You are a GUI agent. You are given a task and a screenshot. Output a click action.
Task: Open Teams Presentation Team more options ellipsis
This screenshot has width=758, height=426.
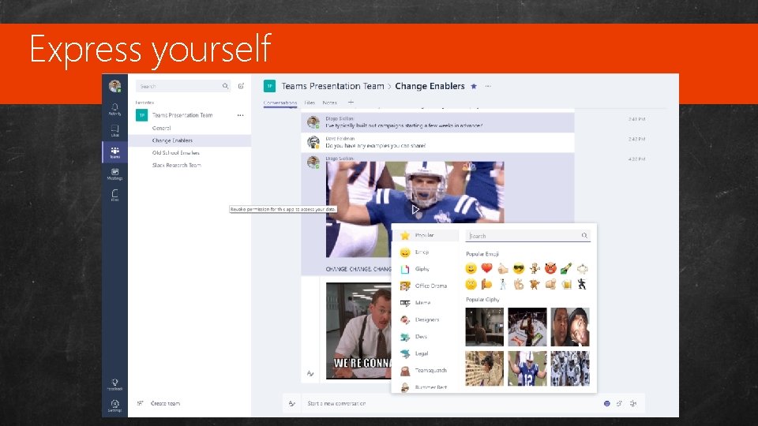tap(240, 115)
